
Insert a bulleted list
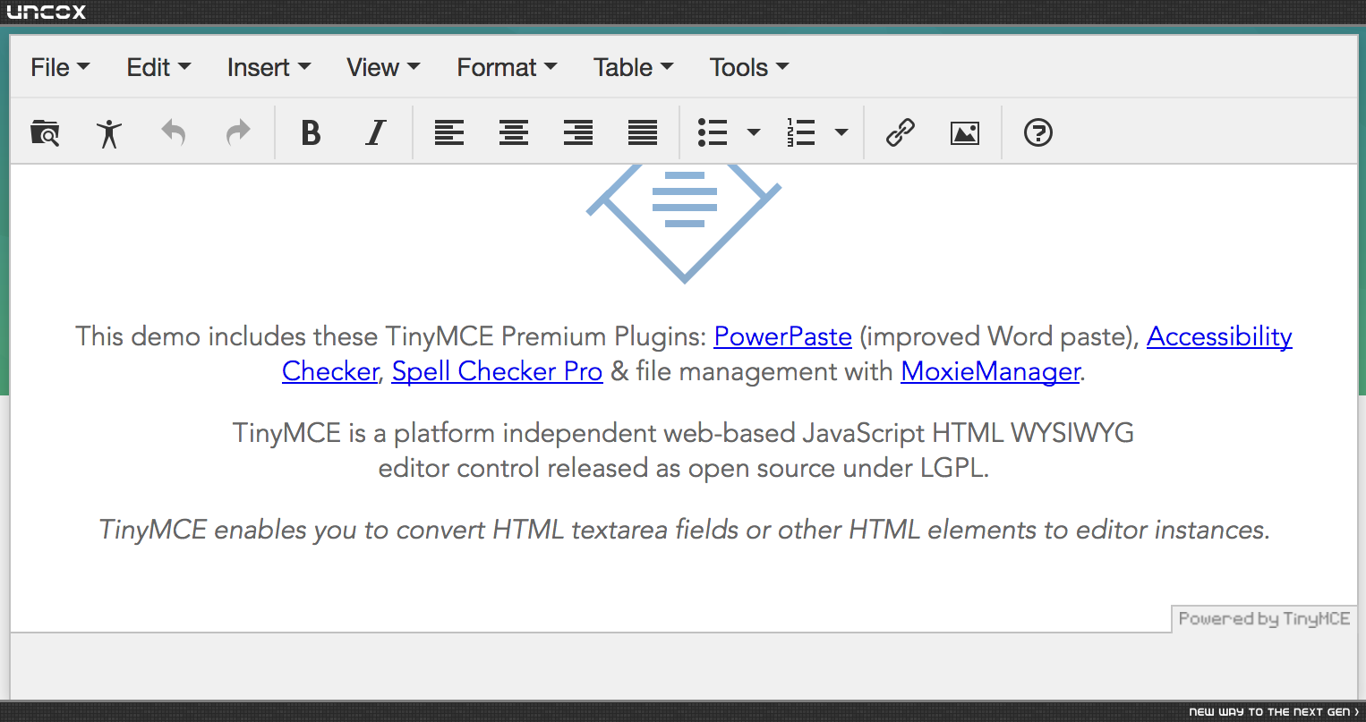(713, 133)
